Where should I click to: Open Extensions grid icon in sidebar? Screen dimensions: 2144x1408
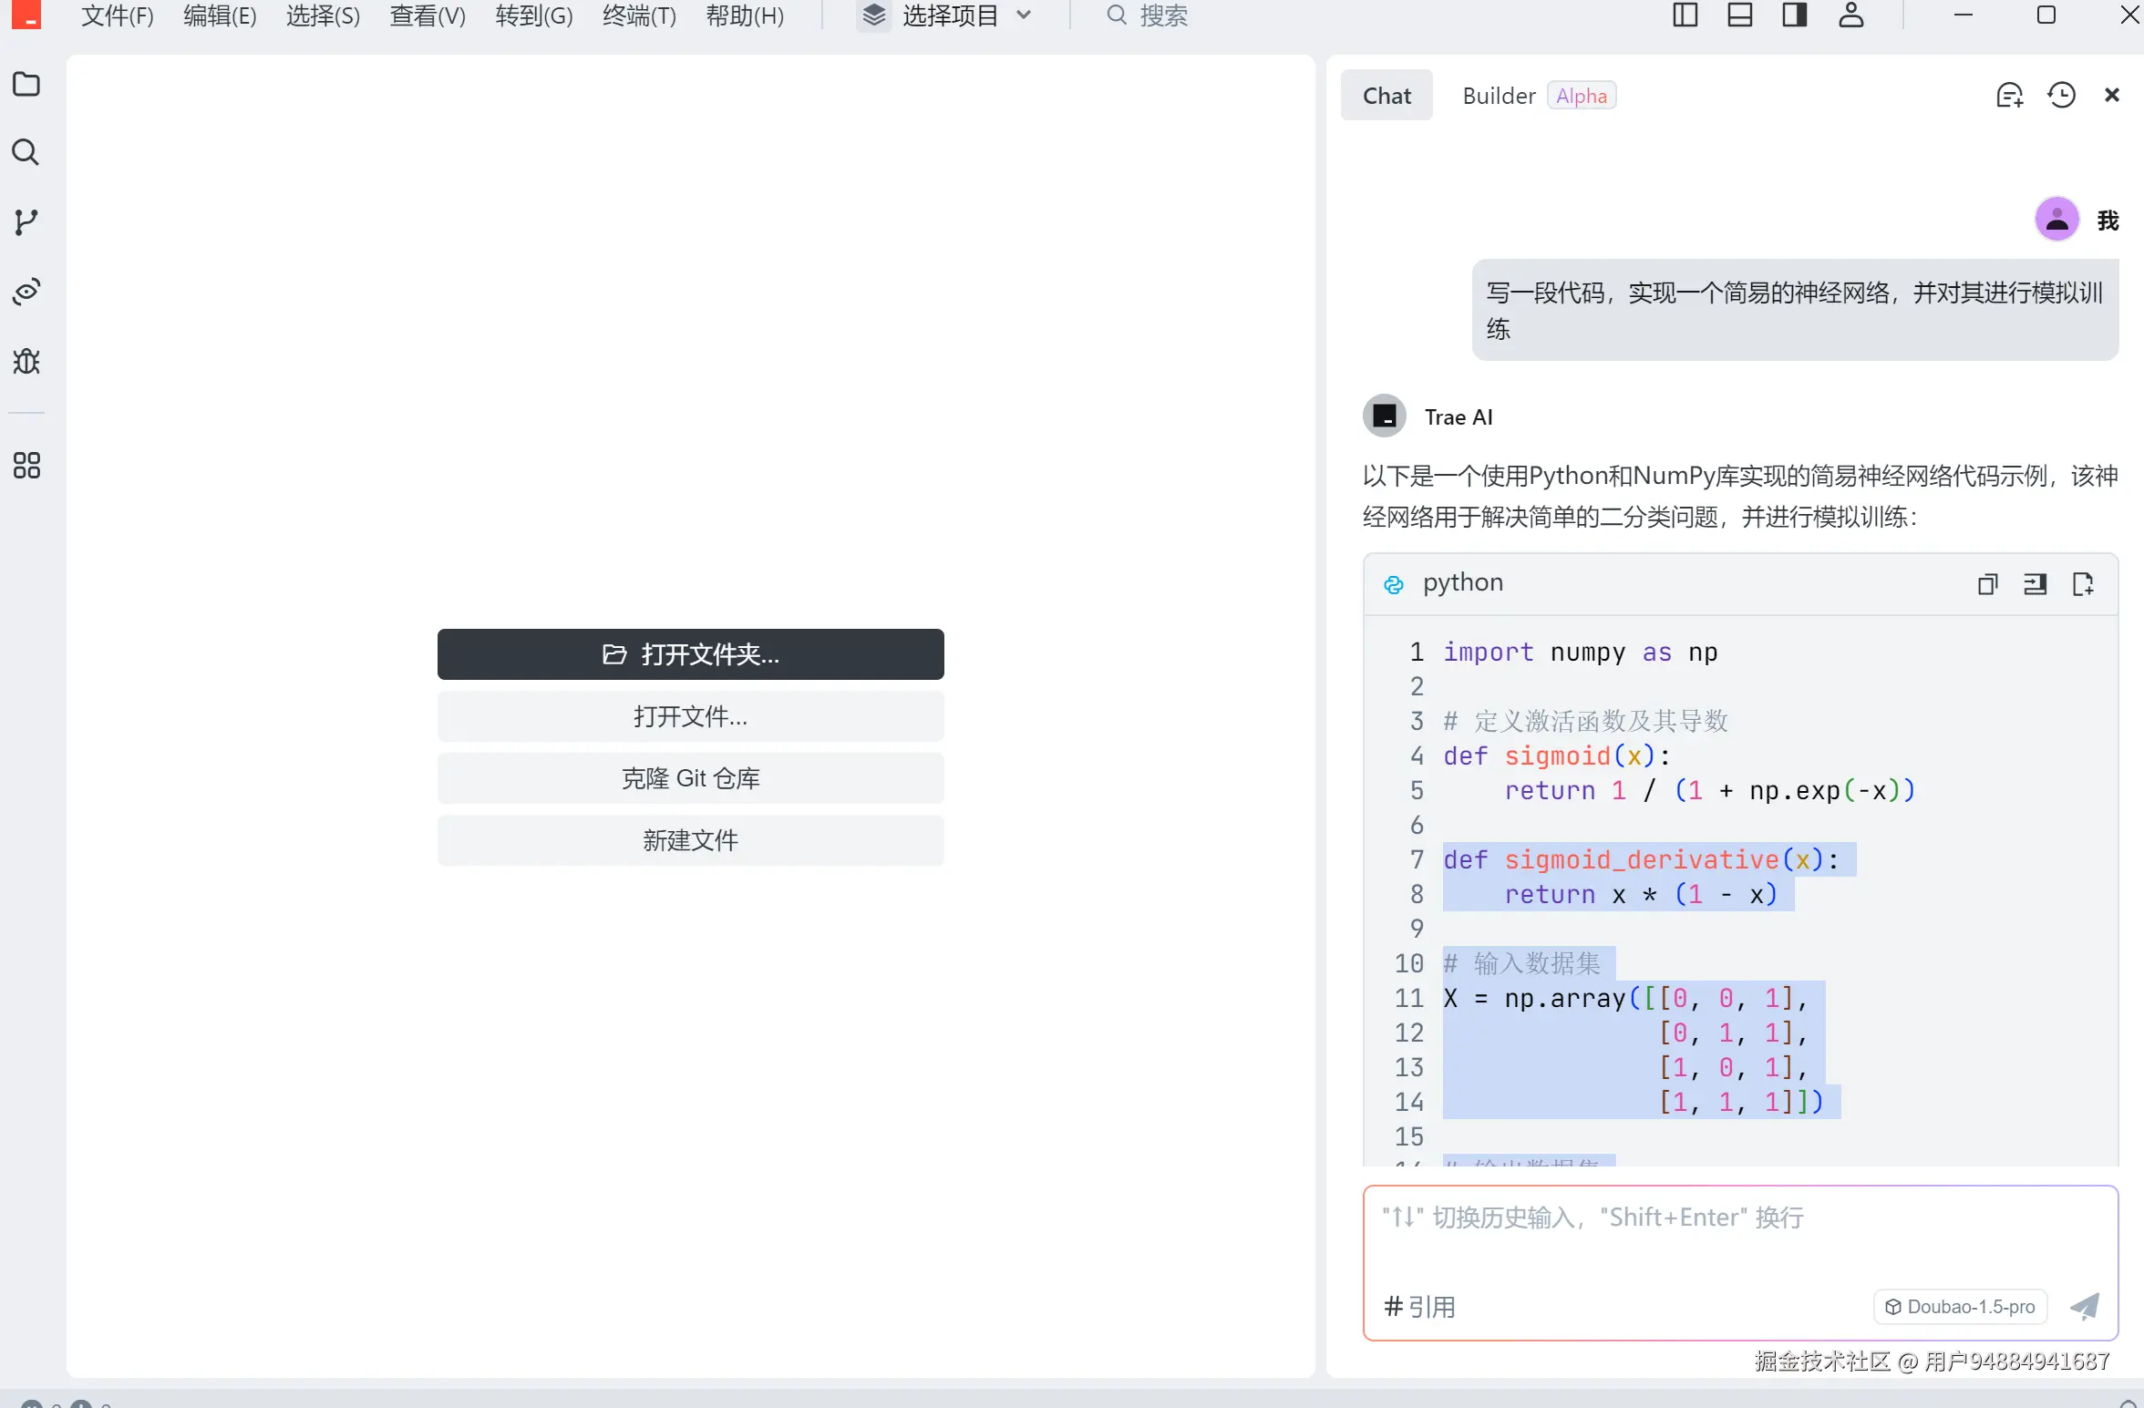click(26, 466)
